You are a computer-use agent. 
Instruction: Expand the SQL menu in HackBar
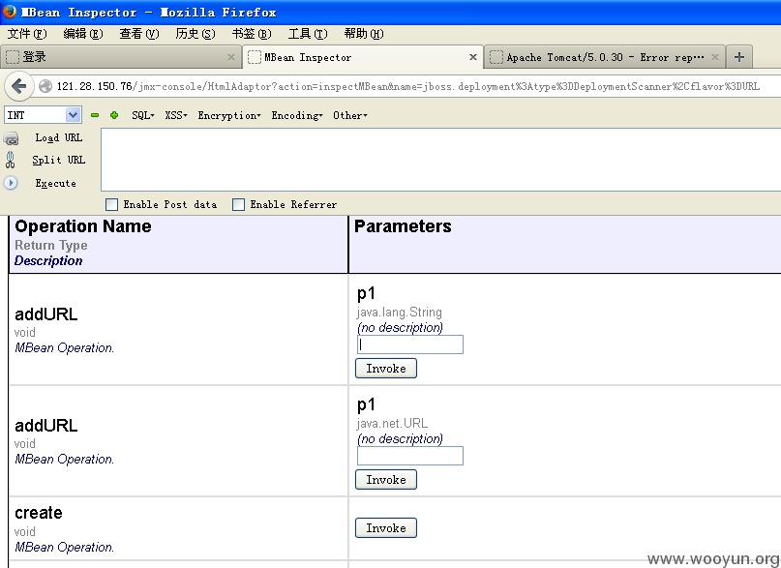(x=143, y=115)
